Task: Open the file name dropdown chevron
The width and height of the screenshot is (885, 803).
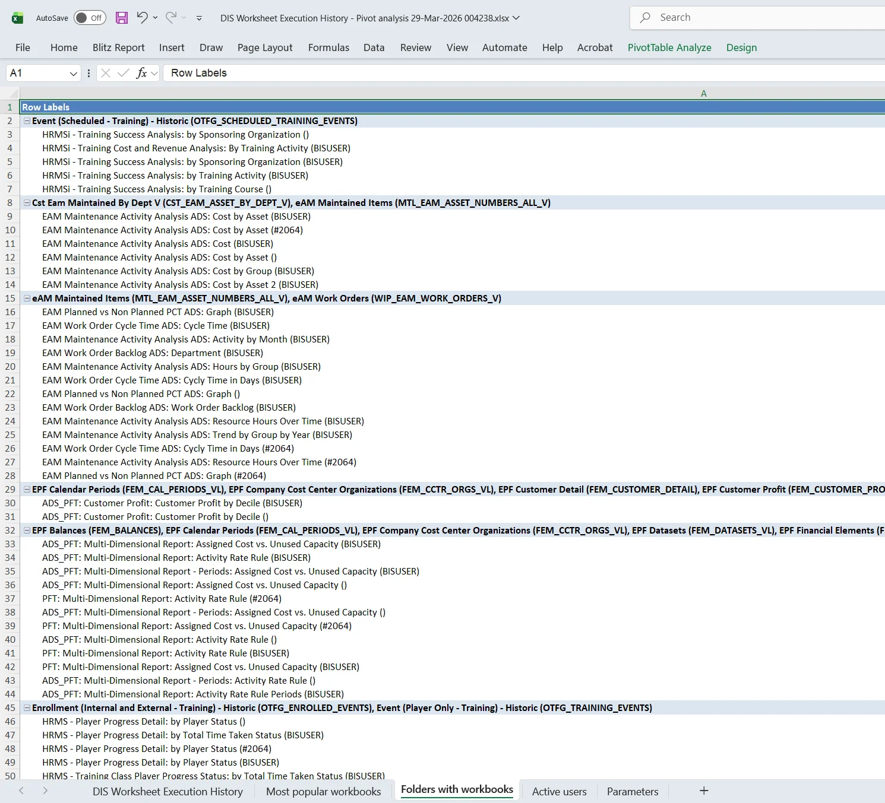Action: [x=516, y=18]
